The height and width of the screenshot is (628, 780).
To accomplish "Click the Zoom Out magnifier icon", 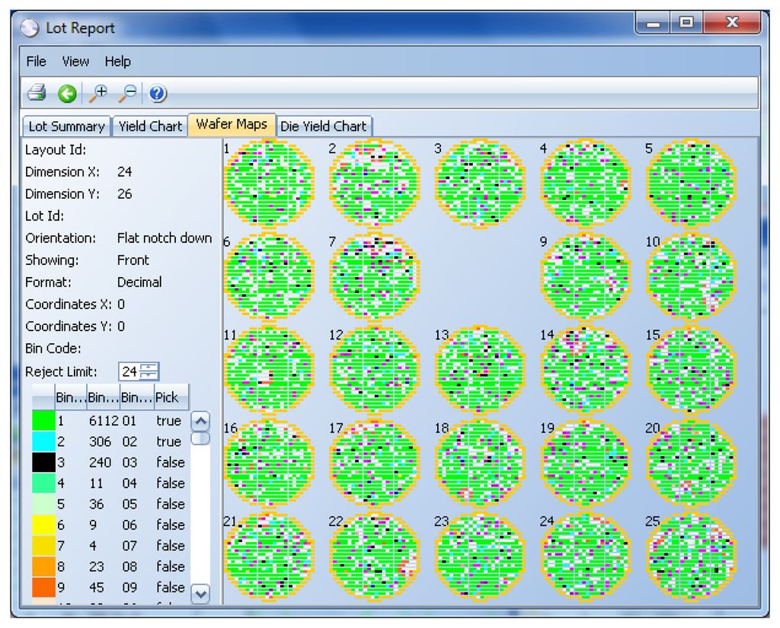I will 128,94.
